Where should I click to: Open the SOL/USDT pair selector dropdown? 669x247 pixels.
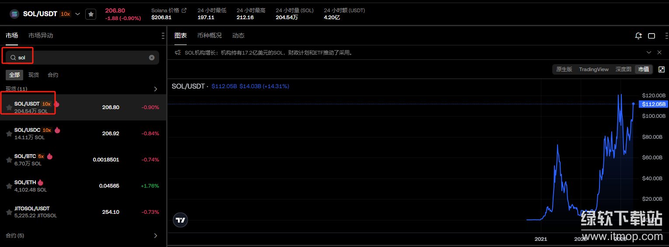click(x=77, y=14)
